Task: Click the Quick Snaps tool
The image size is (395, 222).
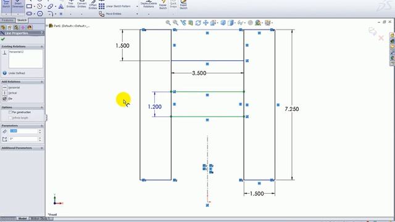Action: click(173, 4)
